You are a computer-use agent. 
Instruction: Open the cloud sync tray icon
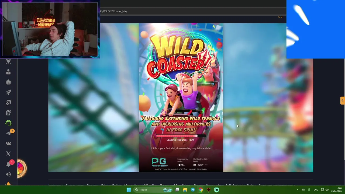pyautogui.click(x=303, y=190)
